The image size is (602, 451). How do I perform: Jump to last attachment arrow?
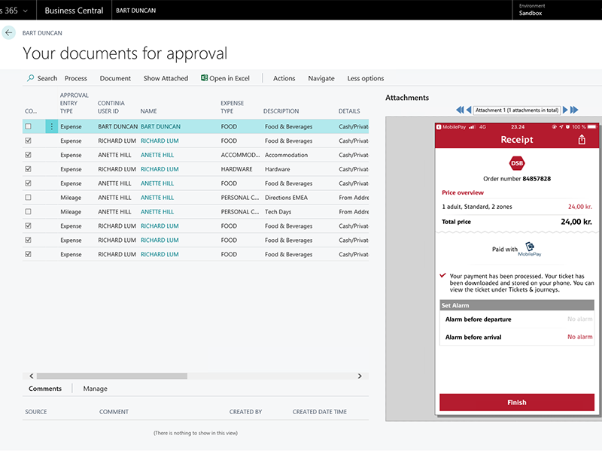click(574, 110)
